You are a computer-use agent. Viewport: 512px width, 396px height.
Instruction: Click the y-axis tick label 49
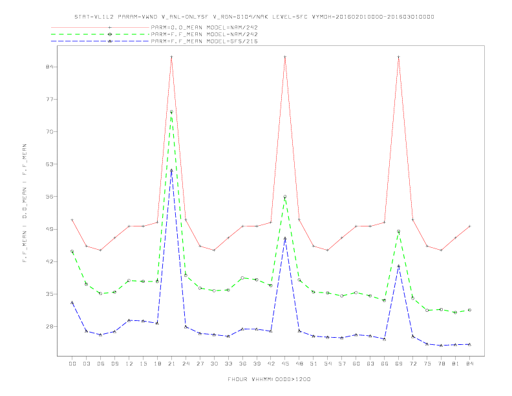pos(49,229)
